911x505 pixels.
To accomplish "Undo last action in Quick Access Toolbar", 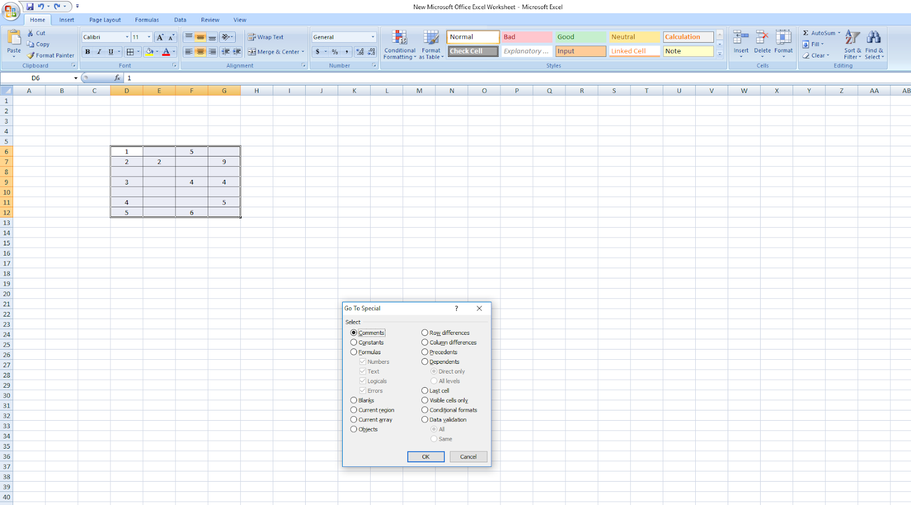I will pos(41,7).
